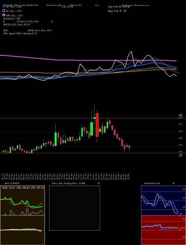Click the 'ADX signal: SELL Slowing @ 1%' text
The height and width of the screenshot is (245, 186).
click(x=20, y=33)
